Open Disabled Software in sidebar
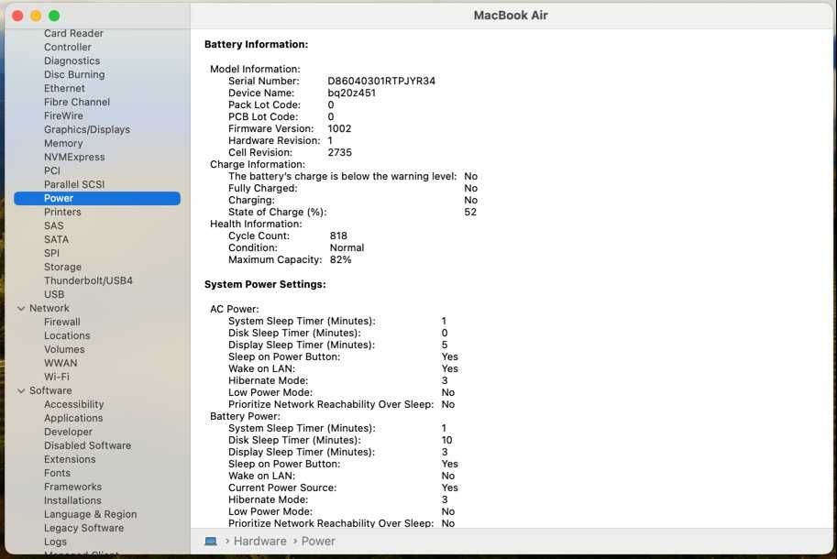The width and height of the screenshot is (837, 559). pos(87,445)
